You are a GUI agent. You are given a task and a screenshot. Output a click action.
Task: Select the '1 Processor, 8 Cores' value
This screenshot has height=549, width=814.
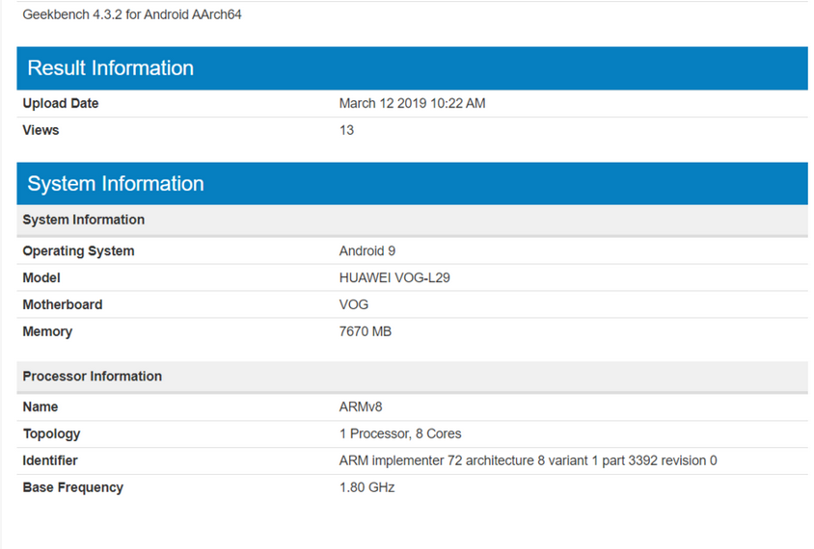click(x=400, y=434)
